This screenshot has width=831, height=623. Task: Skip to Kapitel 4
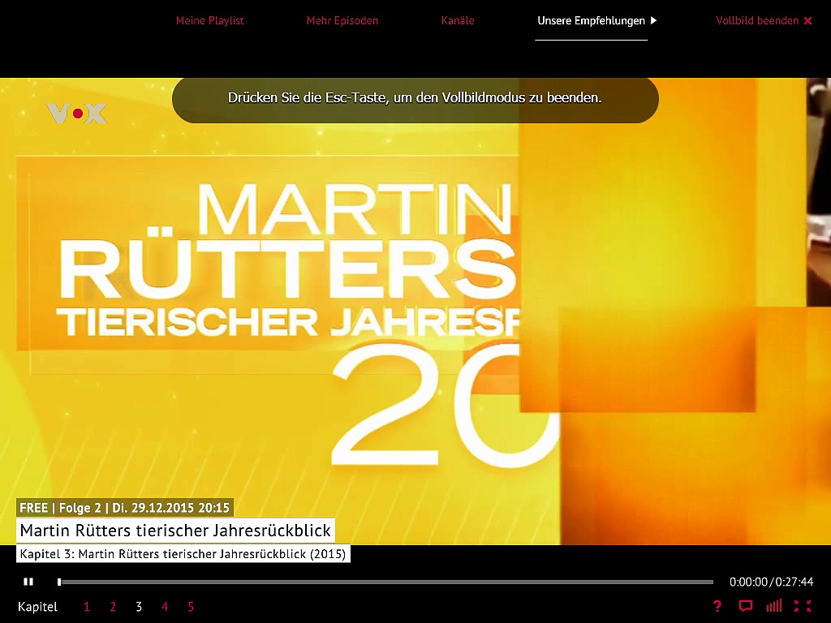[x=165, y=607]
